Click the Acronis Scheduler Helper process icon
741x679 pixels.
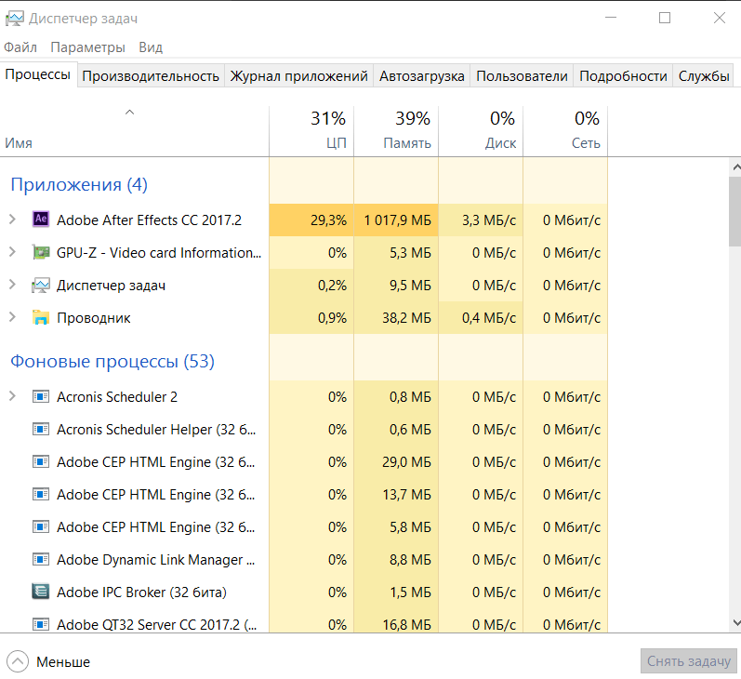tap(41, 429)
